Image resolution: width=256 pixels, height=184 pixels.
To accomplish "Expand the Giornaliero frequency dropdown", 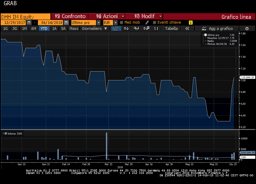I will point(94,28).
